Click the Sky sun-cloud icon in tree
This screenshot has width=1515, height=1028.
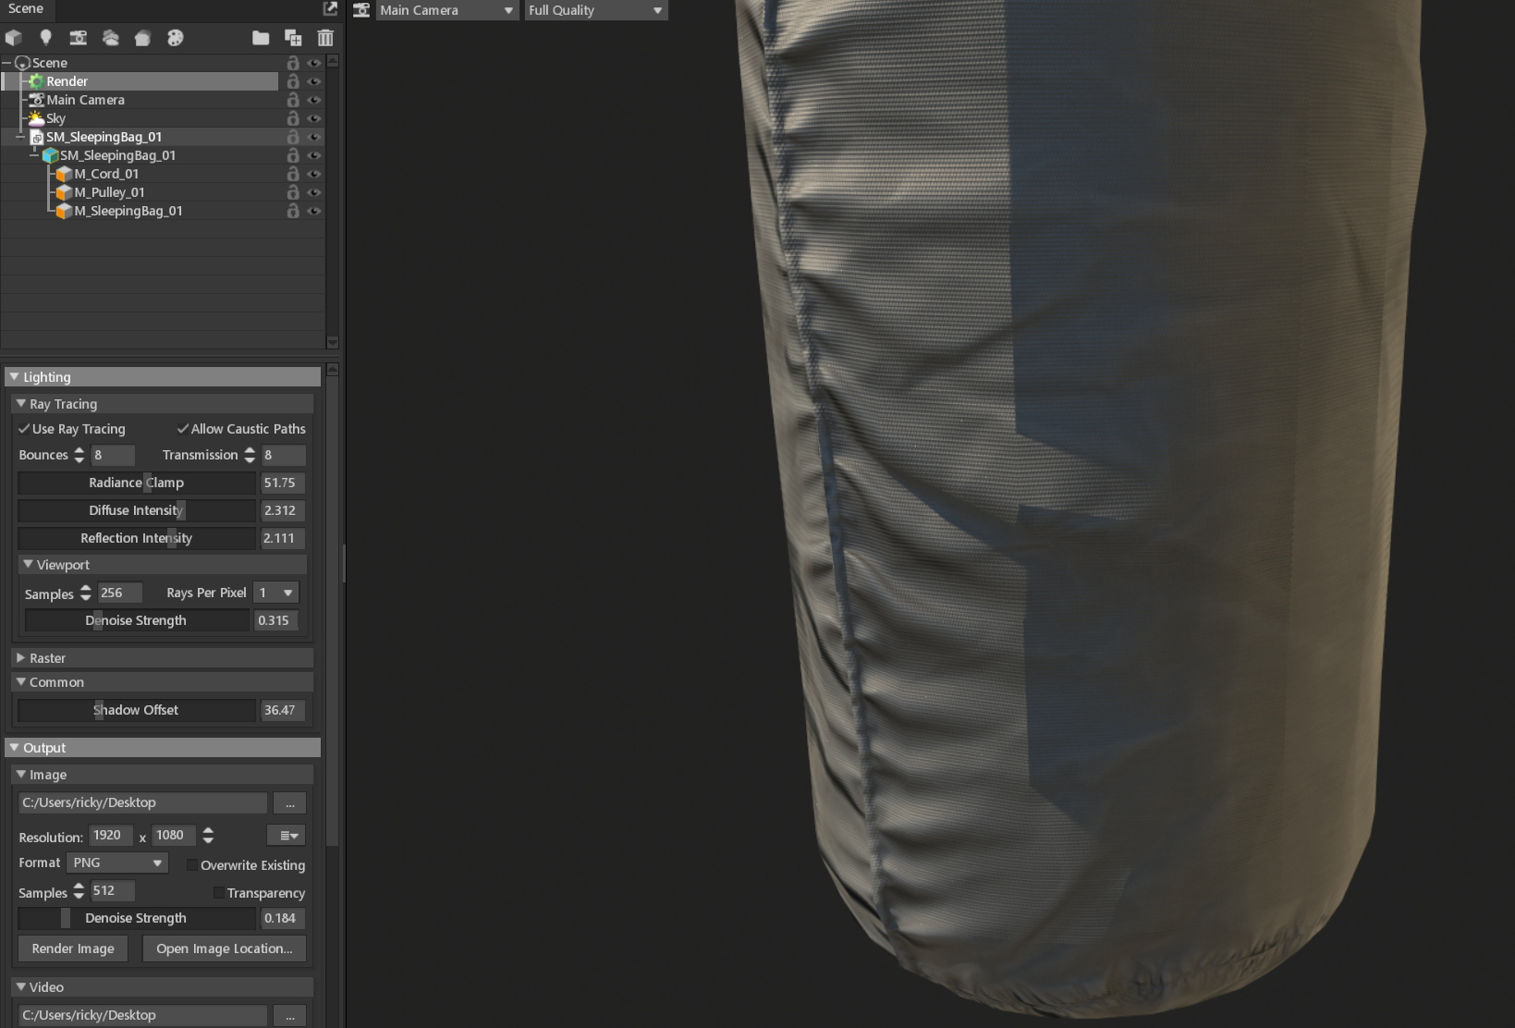tap(36, 118)
